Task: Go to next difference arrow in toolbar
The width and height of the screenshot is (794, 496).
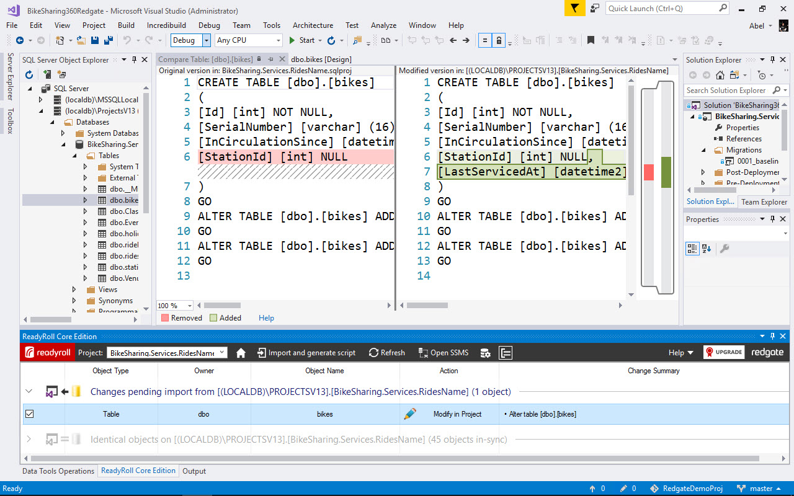Action: coord(466,40)
